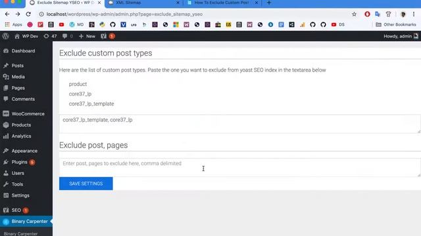This screenshot has height=236, width=421.
Task: Bookmark this page with the star icon
Action: (x=354, y=14)
